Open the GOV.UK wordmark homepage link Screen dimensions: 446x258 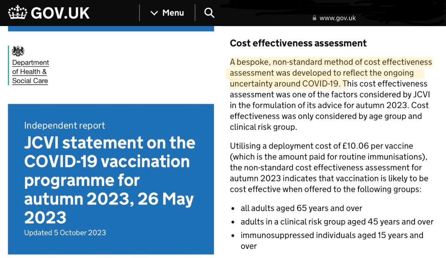pos(60,13)
